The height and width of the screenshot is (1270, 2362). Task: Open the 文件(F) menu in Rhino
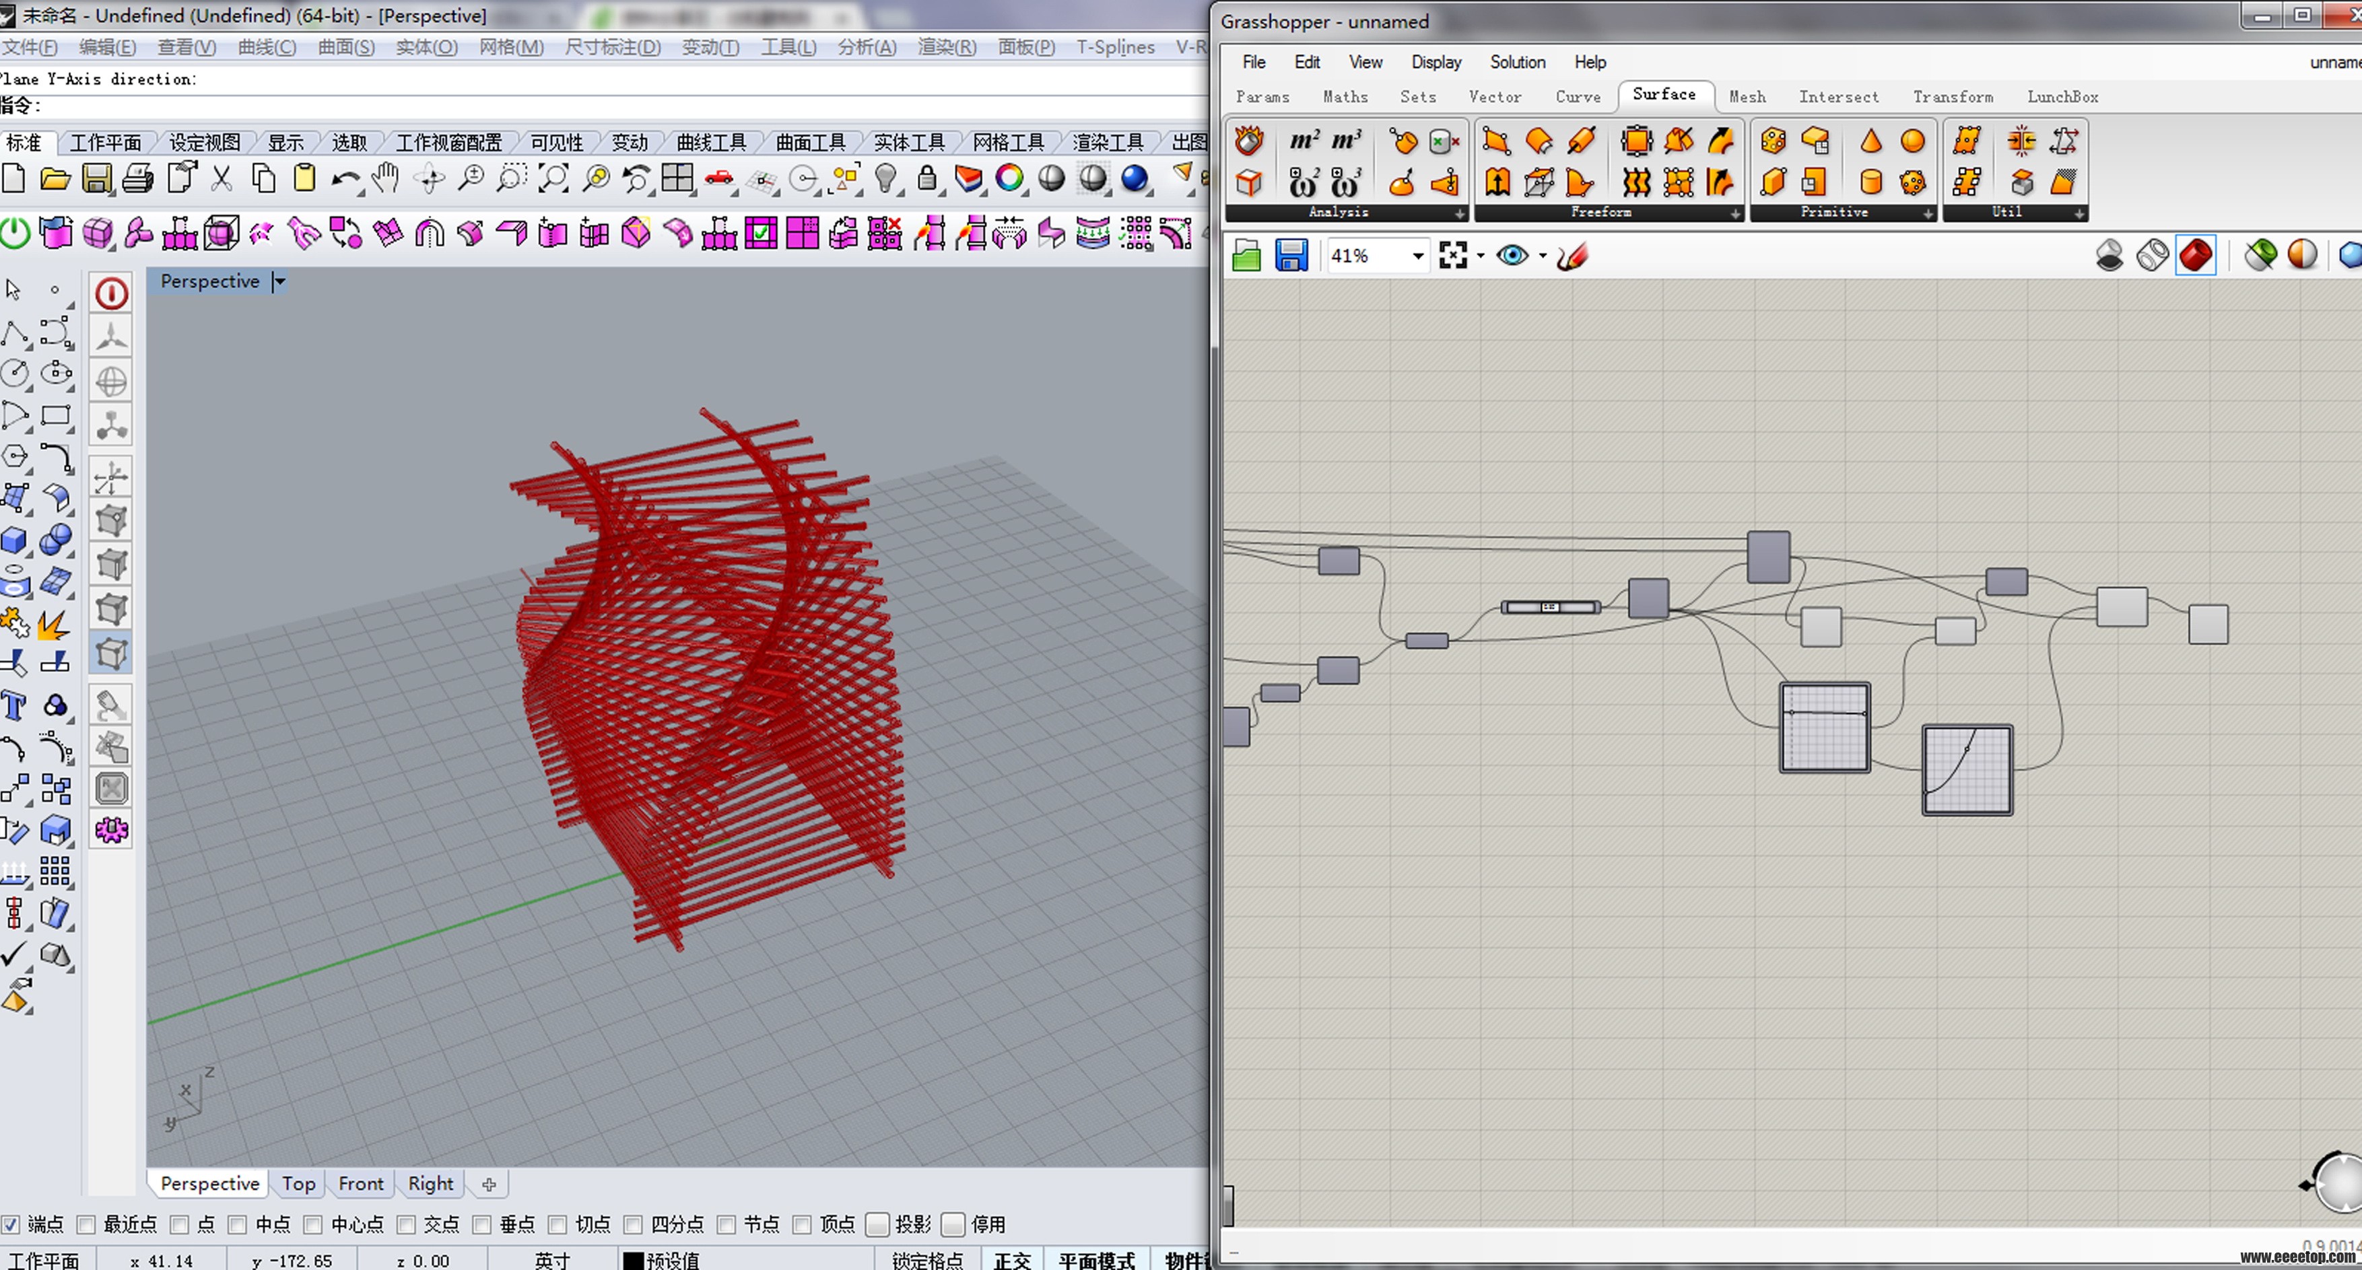tap(30, 46)
